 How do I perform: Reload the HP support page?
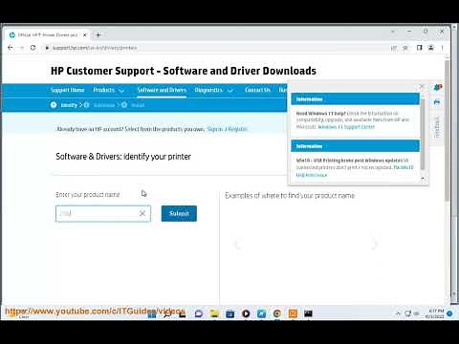[33, 48]
